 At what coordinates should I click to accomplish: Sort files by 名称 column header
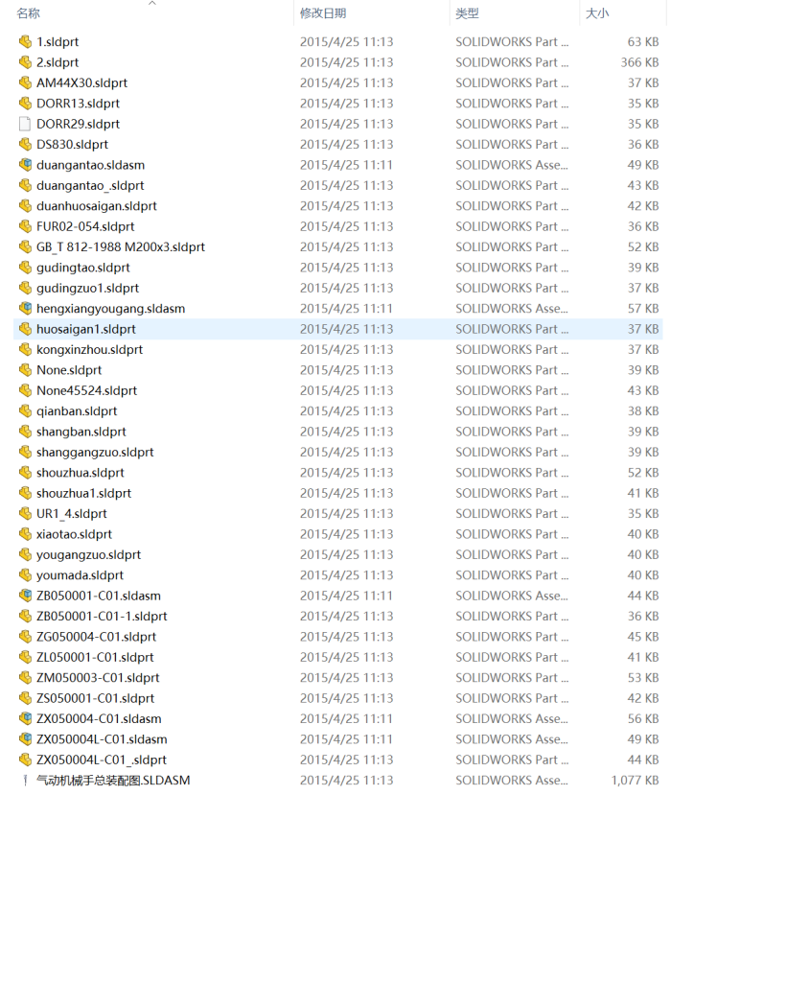coord(29,13)
